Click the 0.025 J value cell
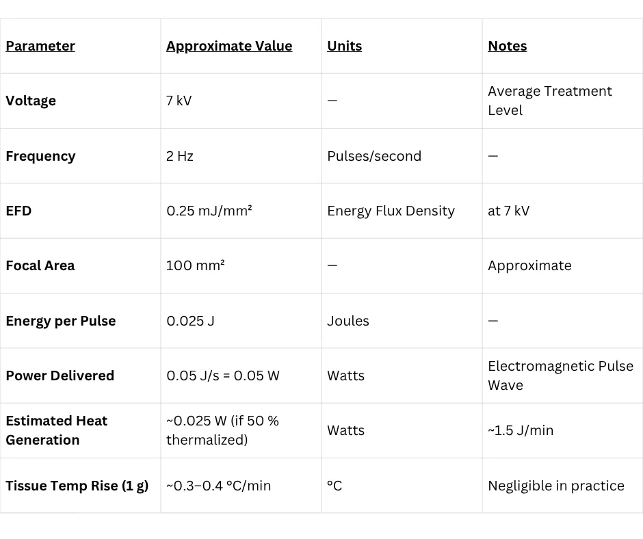This screenshot has height=539, width=643. click(190, 321)
